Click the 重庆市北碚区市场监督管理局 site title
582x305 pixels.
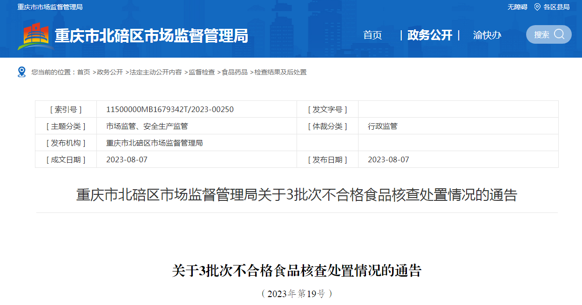tap(151, 36)
